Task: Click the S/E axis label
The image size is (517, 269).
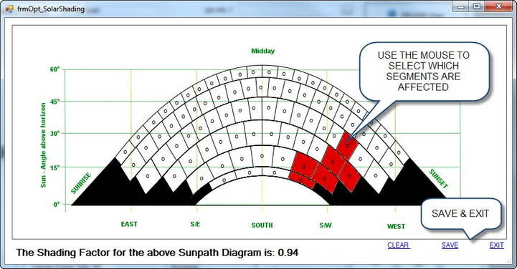Action: 195,224
